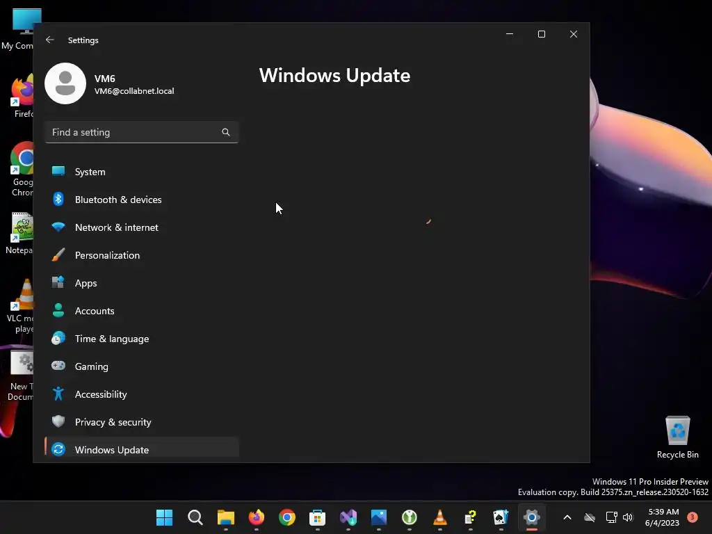Open File Explorer from the taskbar
Viewport: 712px width, 534px height.
(x=226, y=517)
